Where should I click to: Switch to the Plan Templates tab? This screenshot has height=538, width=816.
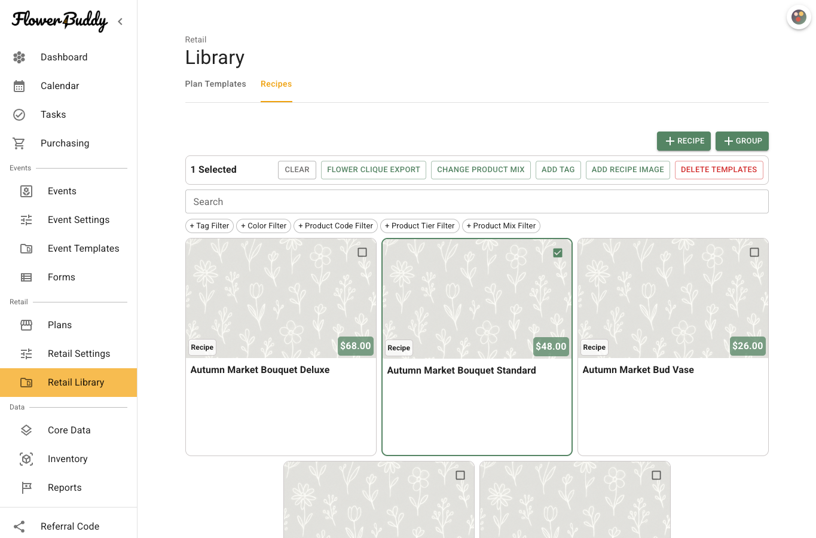216,84
